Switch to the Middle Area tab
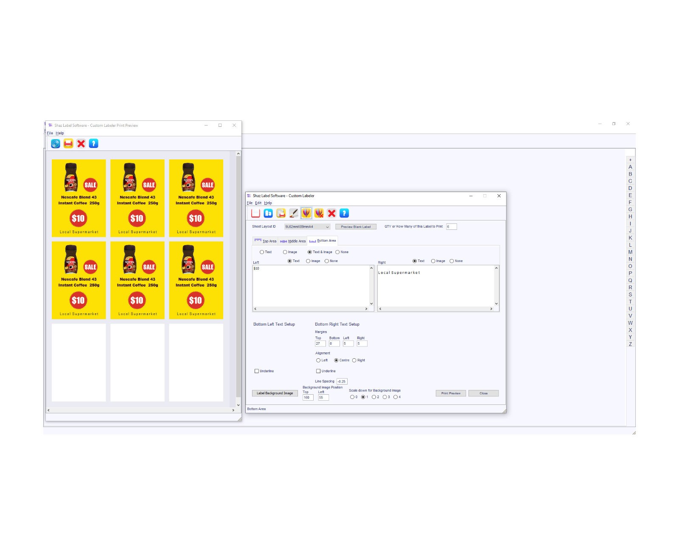The height and width of the screenshot is (555, 679). pos(293,241)
